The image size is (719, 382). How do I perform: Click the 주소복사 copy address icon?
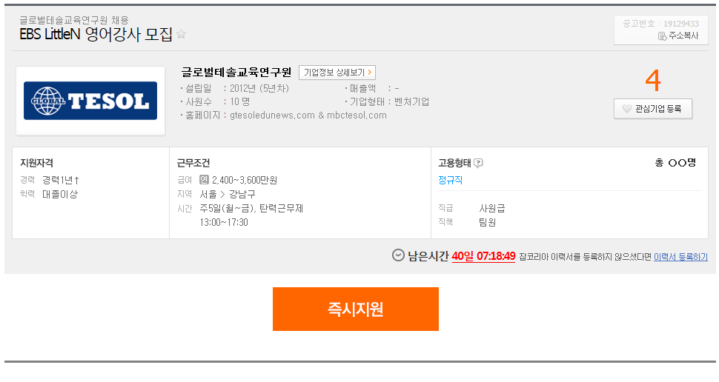point(662,36)
